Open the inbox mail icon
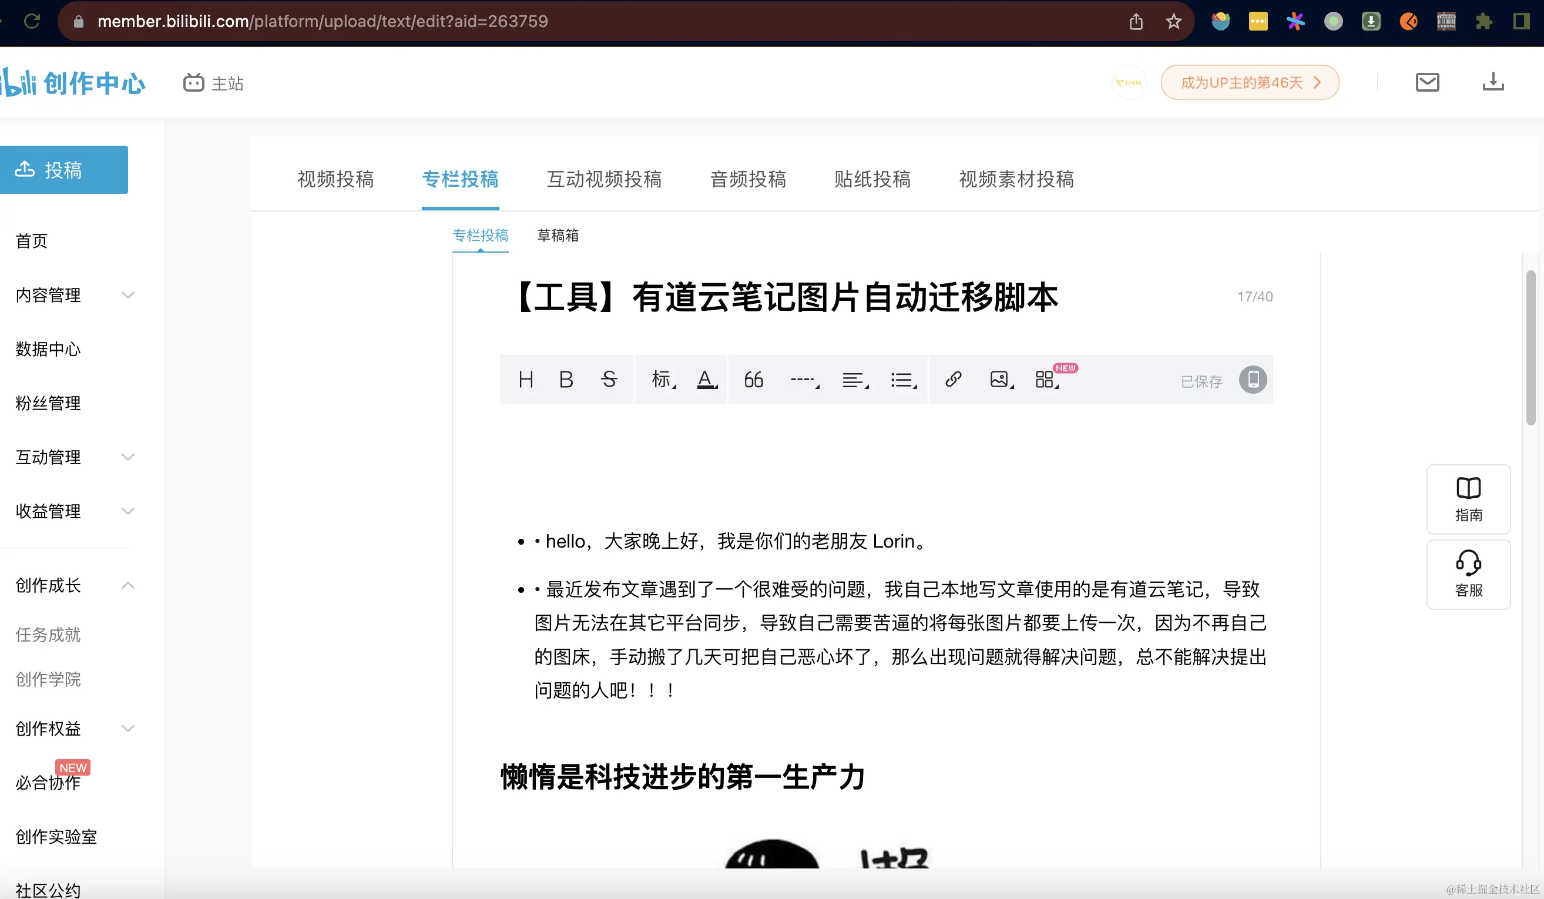The image size is (1544, 899). 1427,82
